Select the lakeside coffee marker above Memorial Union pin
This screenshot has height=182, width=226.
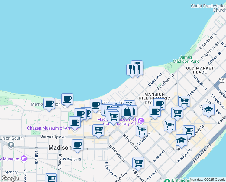(67, 99)
